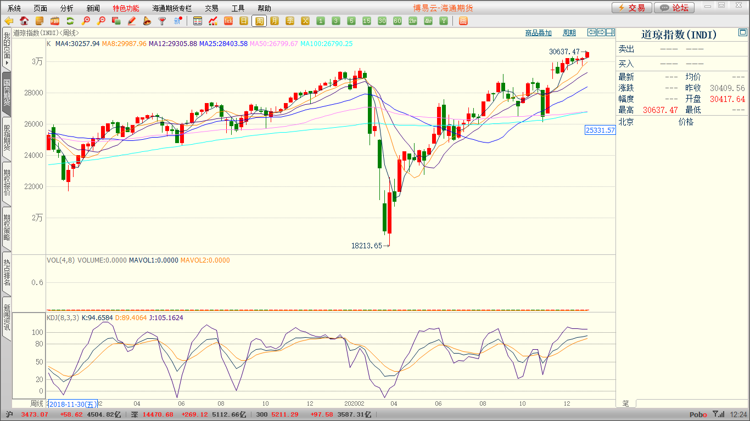Click the 交易 trade button top right
Screen dimensions: 750x421
(632, 8)
